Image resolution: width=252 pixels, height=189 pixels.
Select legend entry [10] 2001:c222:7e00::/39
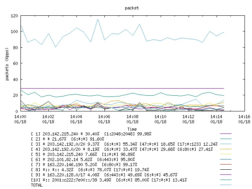(109, 180)
